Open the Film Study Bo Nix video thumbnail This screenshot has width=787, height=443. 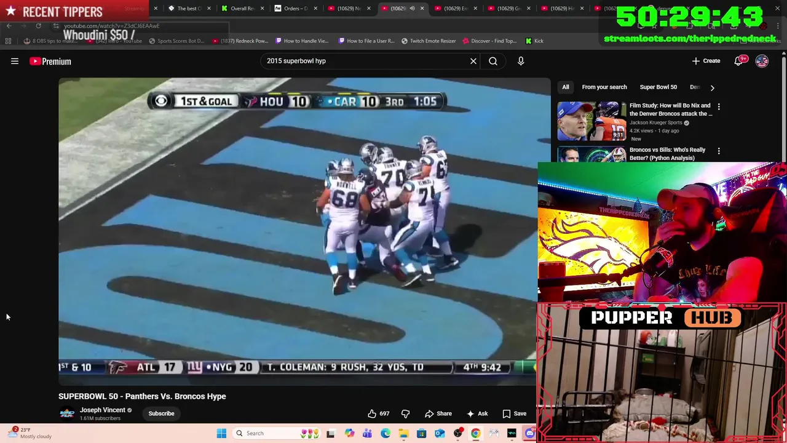tap(591, 121)
